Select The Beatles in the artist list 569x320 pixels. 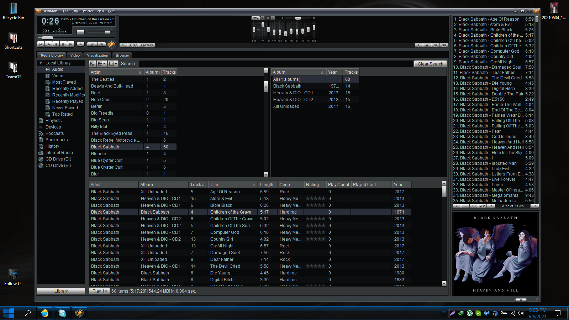click(103, 79)
